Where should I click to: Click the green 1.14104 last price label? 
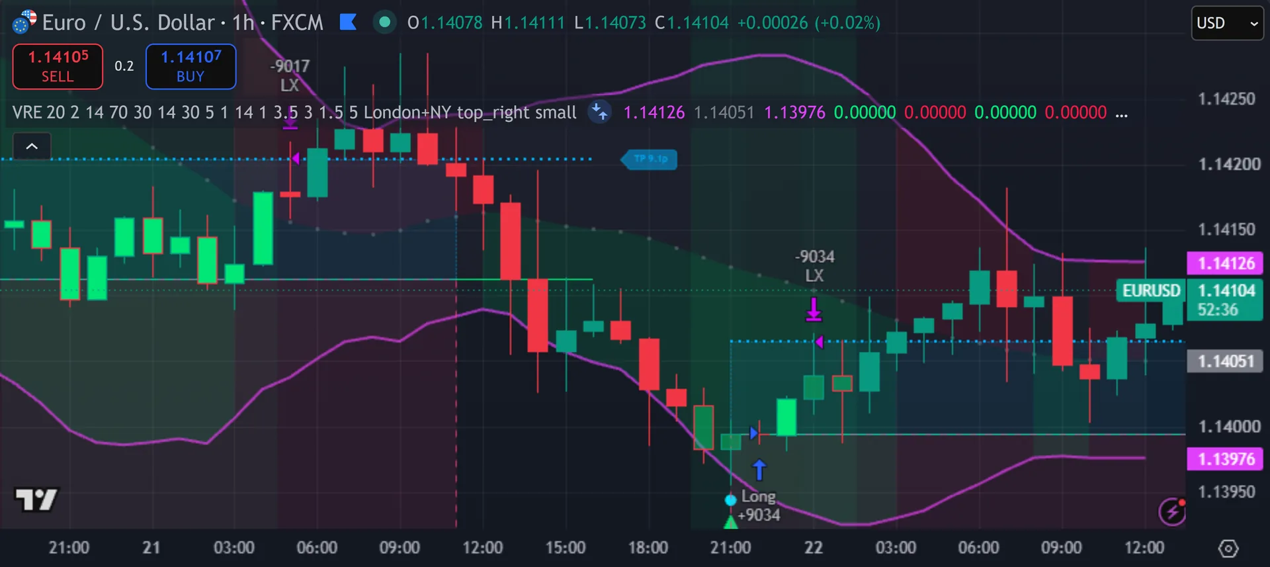pos(1225,300)
